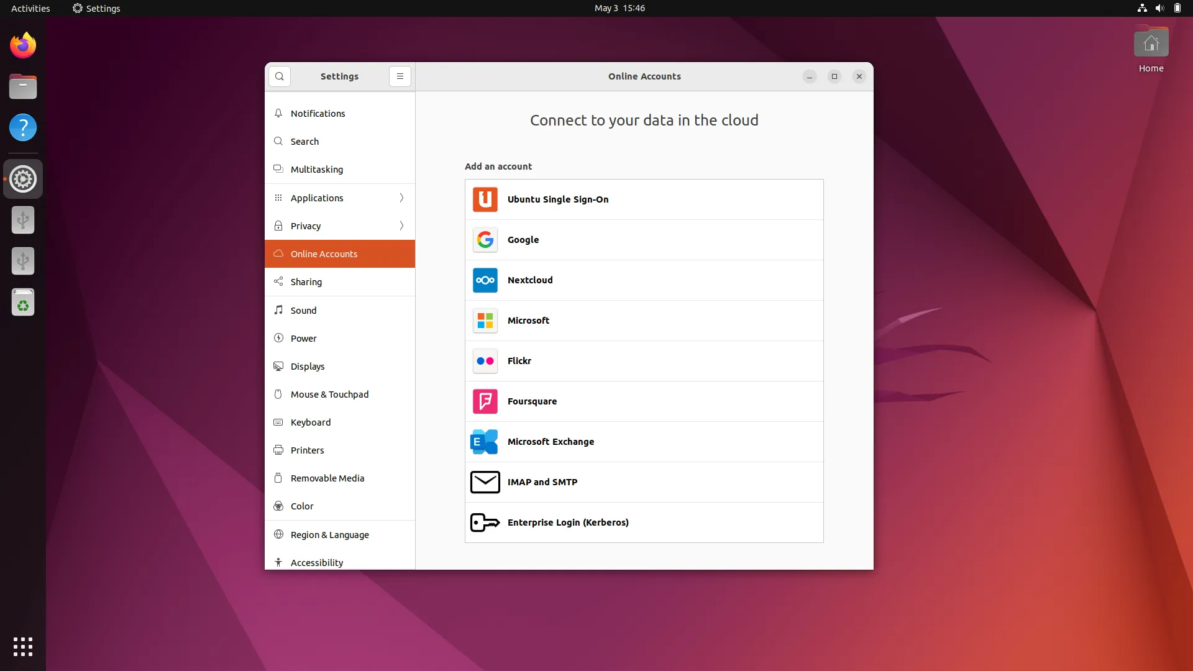Add an Enterprise Login (Kerberos) account
The width and height of the screenshot is (1193, 671).
click(x=568, y=523)
